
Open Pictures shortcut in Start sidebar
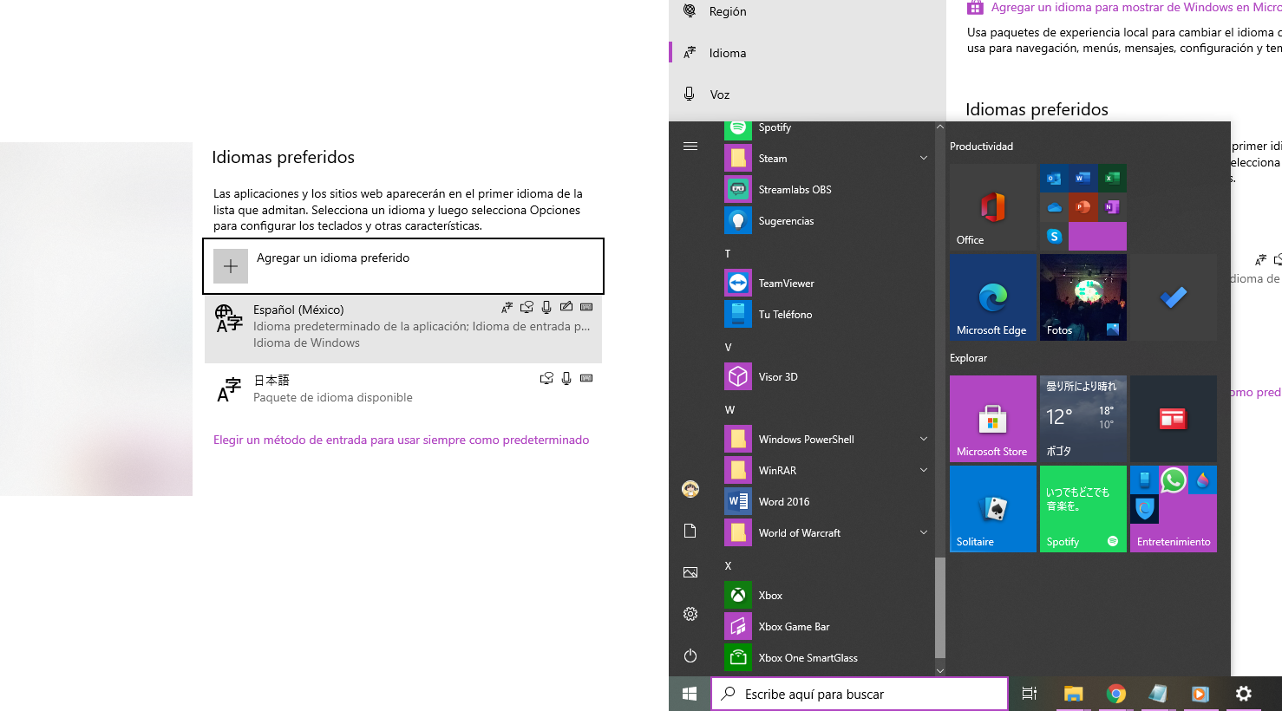(690, 572)
